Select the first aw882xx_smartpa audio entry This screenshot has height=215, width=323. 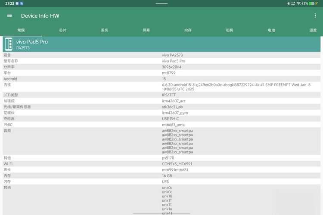tap(177, 131)
